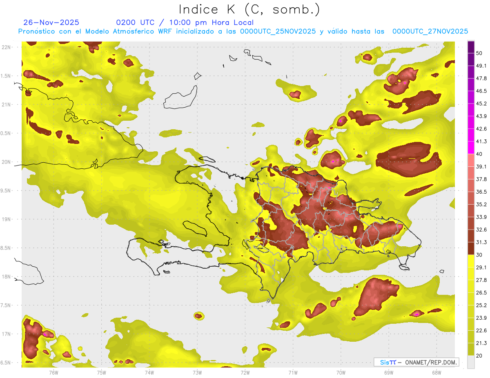
Task: Pick the gray colorbar band below 20
Action: coord(471,362)
